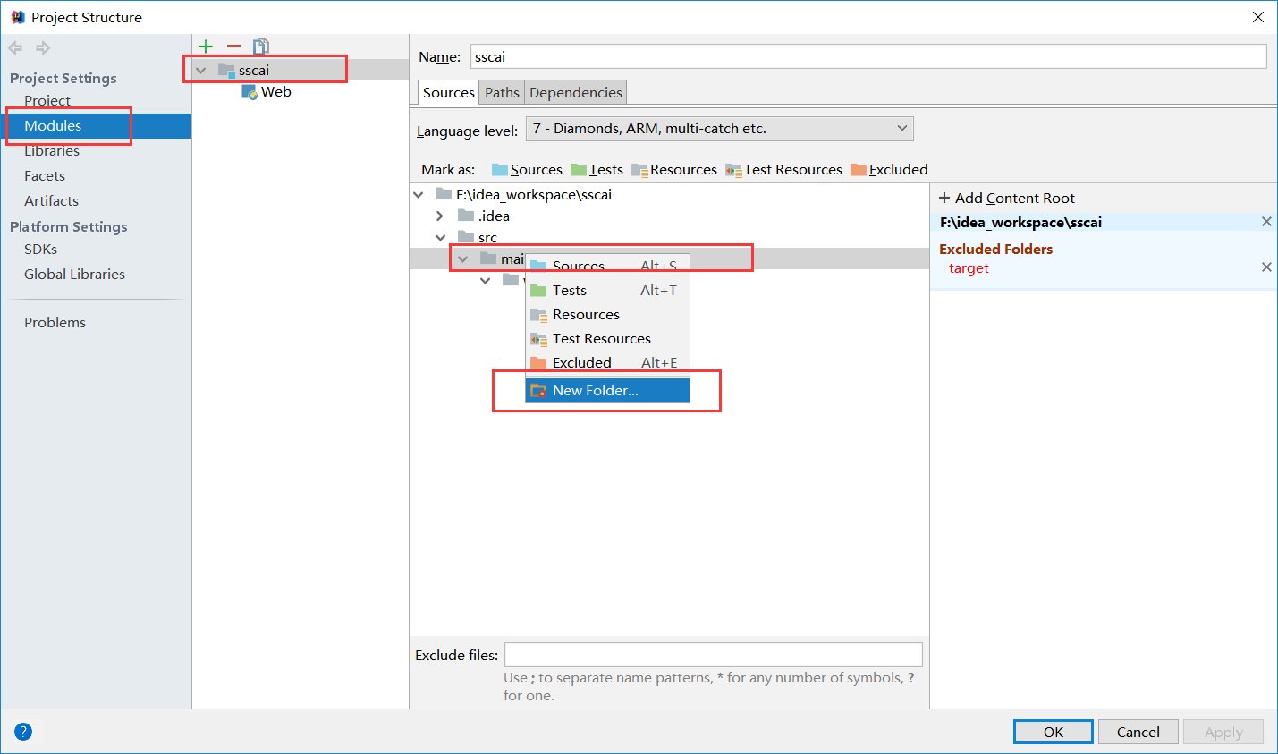Viewport: 1278px width, 754px height.
Task: Mark as Resources in the toolbar
Action: pyautogui.click(x=674, y=170)
